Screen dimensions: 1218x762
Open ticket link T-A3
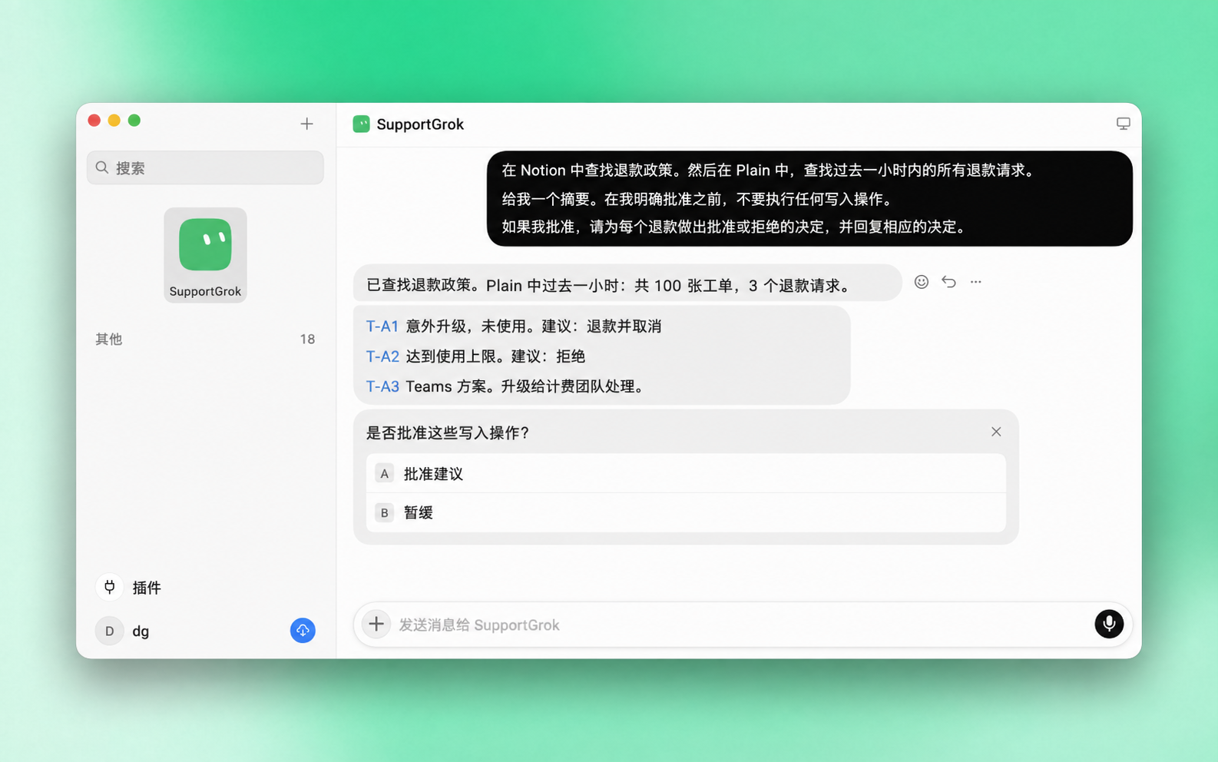click(x=382, y=386)
